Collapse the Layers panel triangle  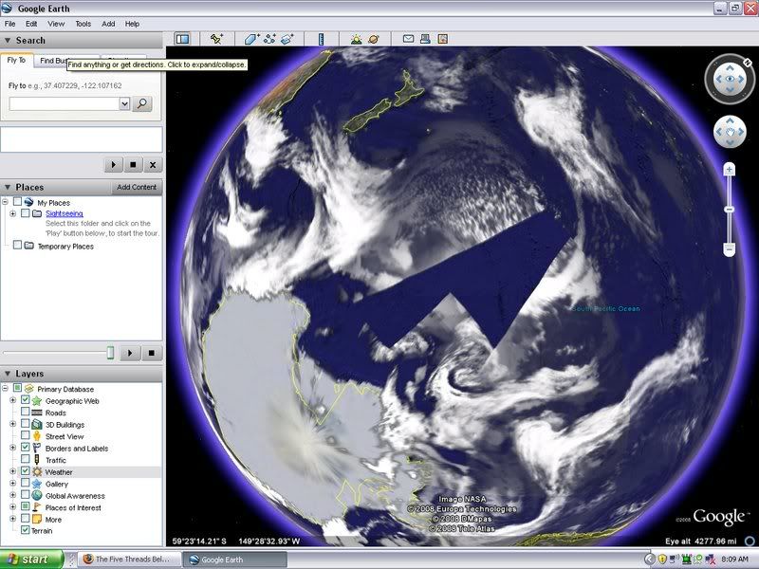(8, 374)
